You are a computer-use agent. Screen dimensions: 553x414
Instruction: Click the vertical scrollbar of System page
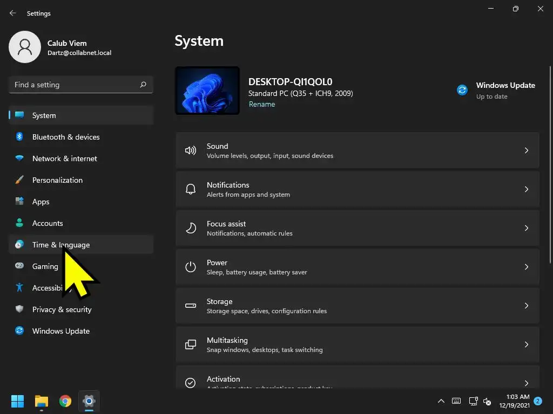tap(550, 164)
